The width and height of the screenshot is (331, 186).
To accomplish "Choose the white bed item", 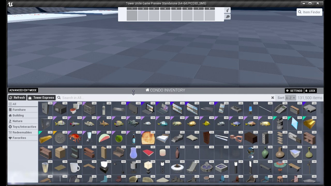I will (163, 138).
